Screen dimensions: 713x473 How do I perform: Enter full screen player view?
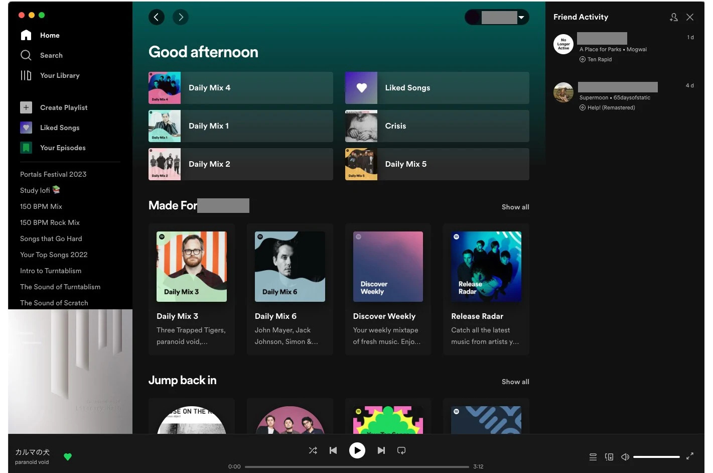(690, 456)
